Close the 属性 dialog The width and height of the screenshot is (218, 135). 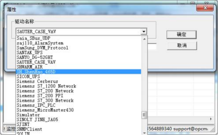click(x=205, y=8)
